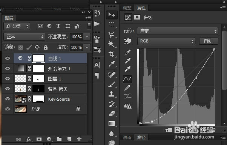Pick the white point eyedropper in Curves
This screenshot has width=227, height=145.
point(127,69)
